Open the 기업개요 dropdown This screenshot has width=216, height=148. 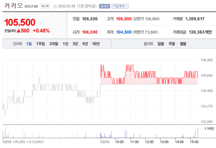pyautogui.click(x=120, y=6)
